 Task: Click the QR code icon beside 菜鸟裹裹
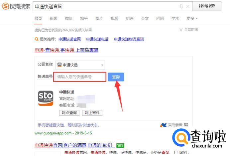pyautogui.click(x=186, y=125)
